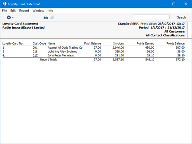Image resolution: width=192 pixels, height=144 pixels.
Task: Maximize the Loyalty Card Statement window
Action: coord(174,4)
